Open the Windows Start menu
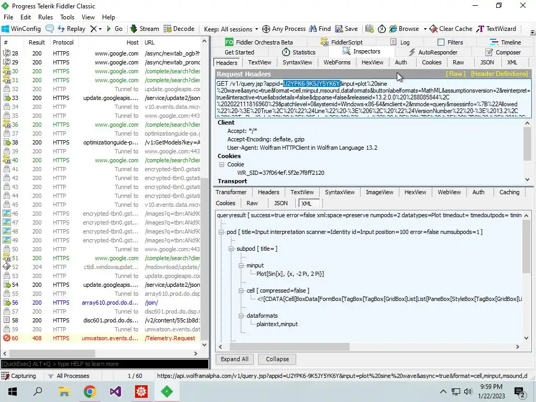 click(x=13, y=392)
